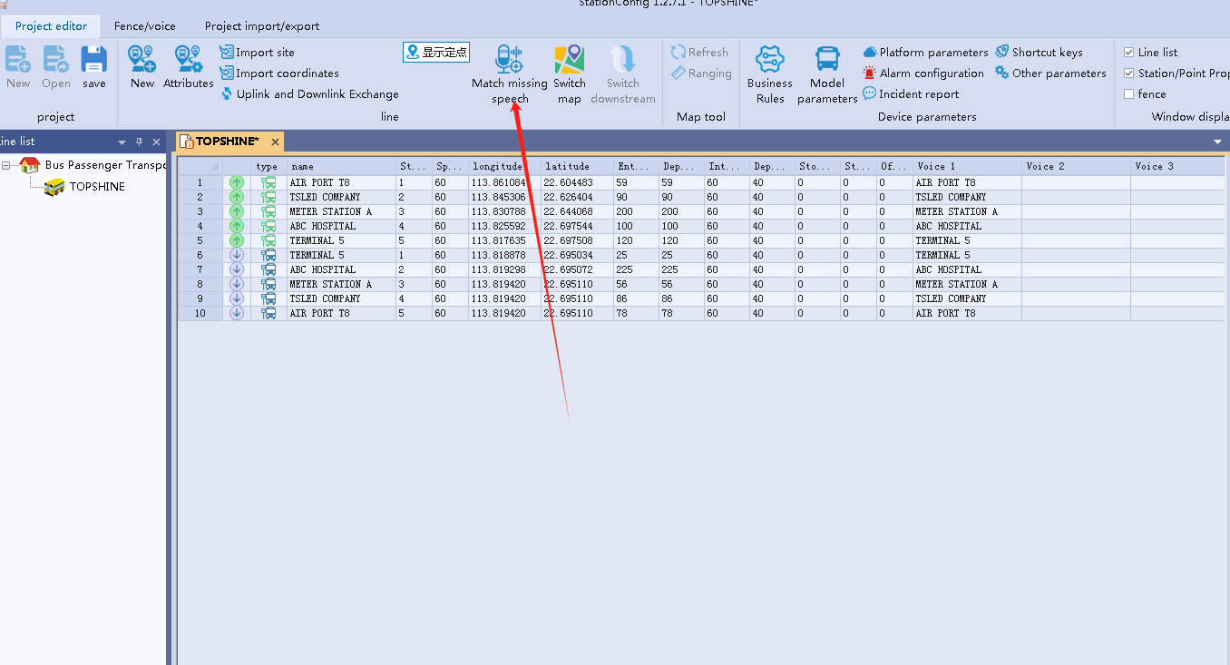Open Platform parameters

tap(925, 53)
